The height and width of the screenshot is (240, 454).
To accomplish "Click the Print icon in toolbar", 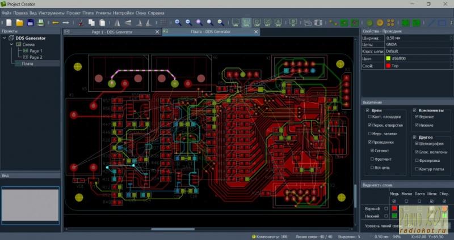I will [x=41, y=23].
